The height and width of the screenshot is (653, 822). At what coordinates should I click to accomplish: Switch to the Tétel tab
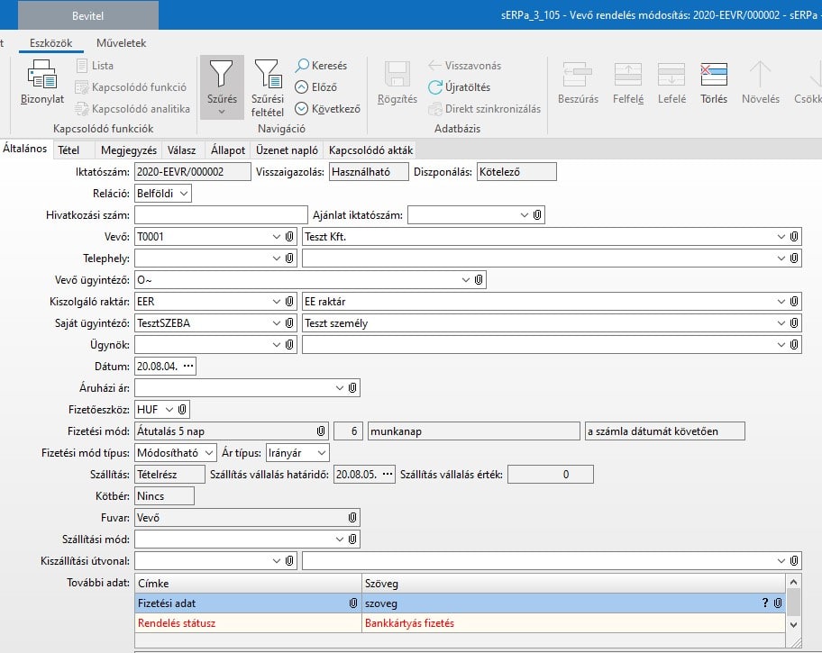click(x=68, y=150)
